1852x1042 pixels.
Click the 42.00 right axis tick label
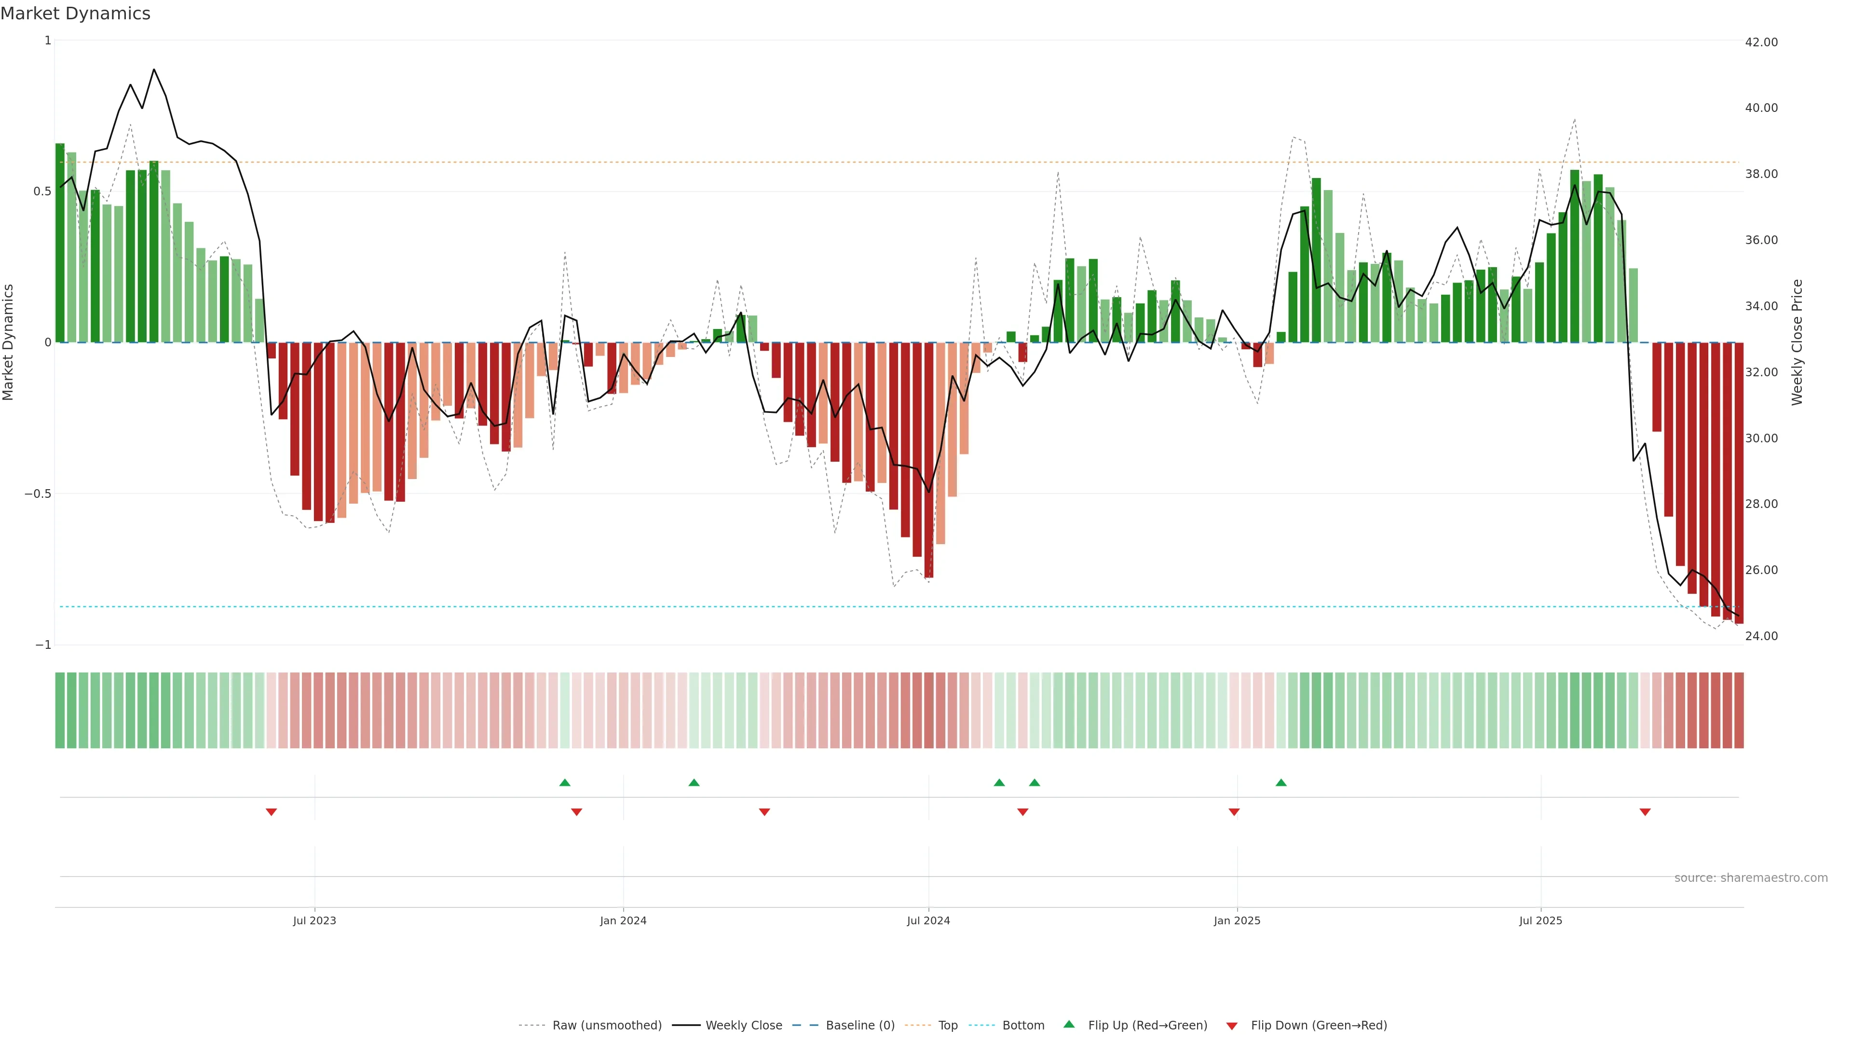[x=1761, y=42]
